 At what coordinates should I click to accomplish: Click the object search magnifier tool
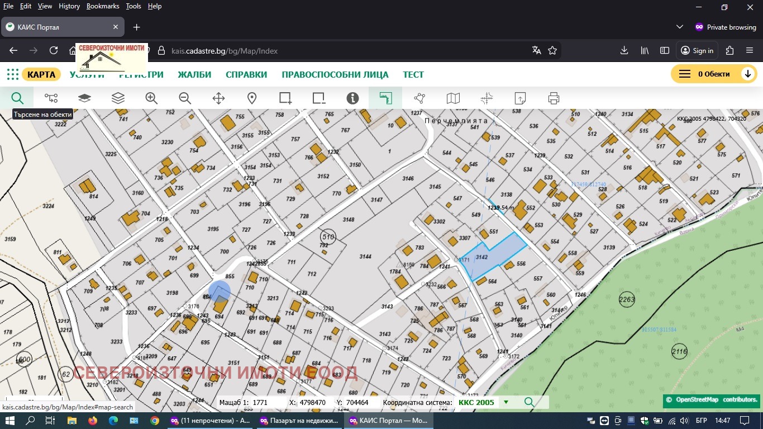click(x=17, y=98)
